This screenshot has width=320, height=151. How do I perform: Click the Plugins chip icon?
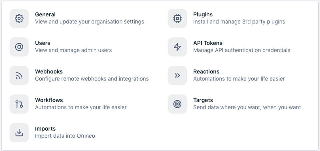coord(177,18)
